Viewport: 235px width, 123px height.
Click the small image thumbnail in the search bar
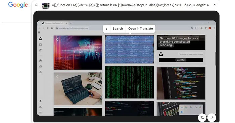coord(46,6)
